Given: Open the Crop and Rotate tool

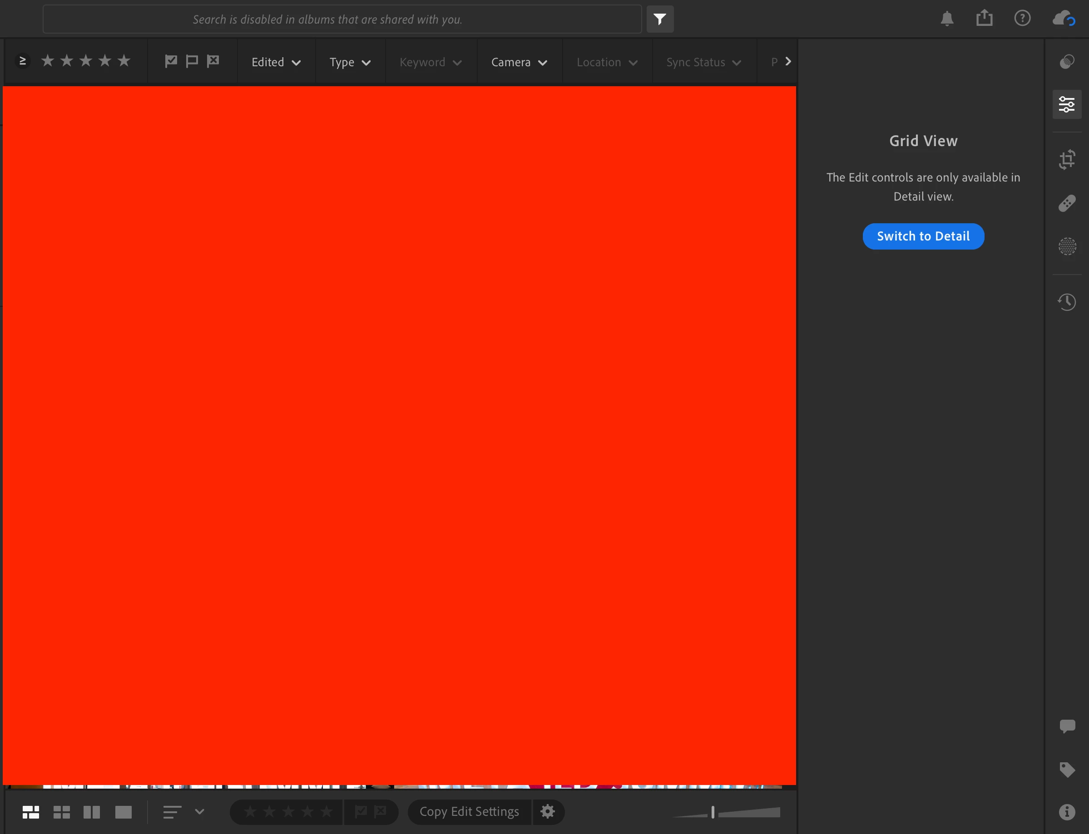Looking at the screenshot, I should click(x=1067, y=160).
